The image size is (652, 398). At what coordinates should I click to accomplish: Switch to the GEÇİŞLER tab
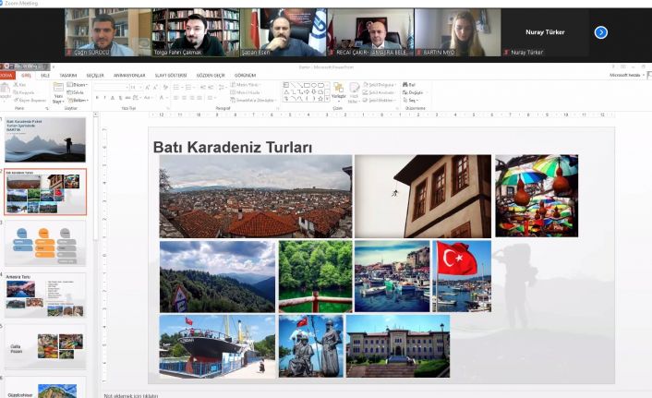tap(95, 76)
